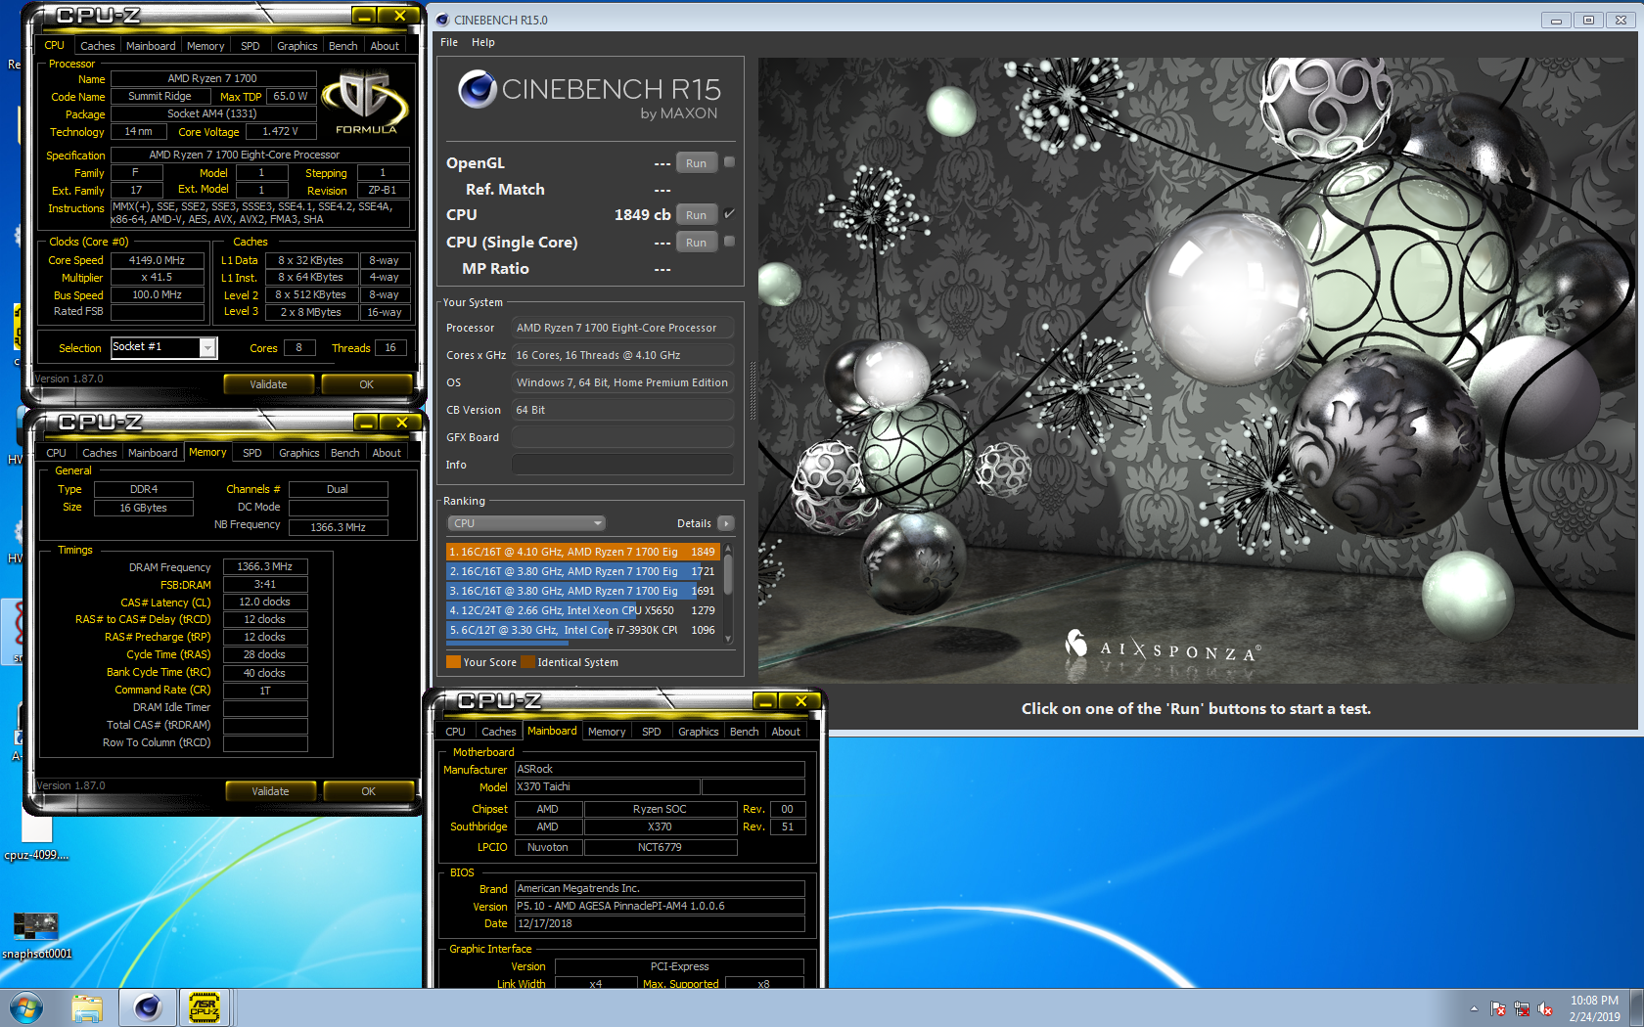Click the GFX Board input field
This screenshot has height=1027, width=1644.
click(622, 437)
